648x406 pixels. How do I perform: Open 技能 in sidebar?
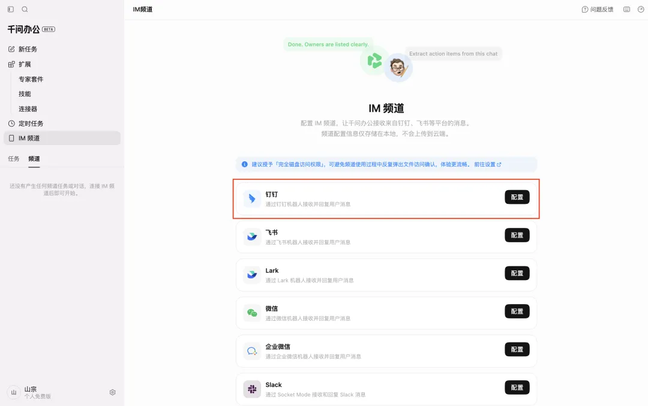pyautogui.click(x=25, y=94)
